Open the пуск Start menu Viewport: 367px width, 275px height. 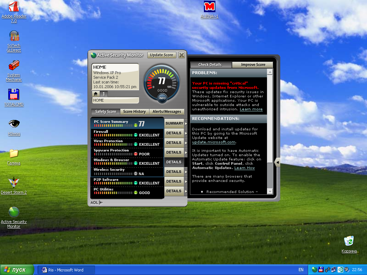point(17,270)
